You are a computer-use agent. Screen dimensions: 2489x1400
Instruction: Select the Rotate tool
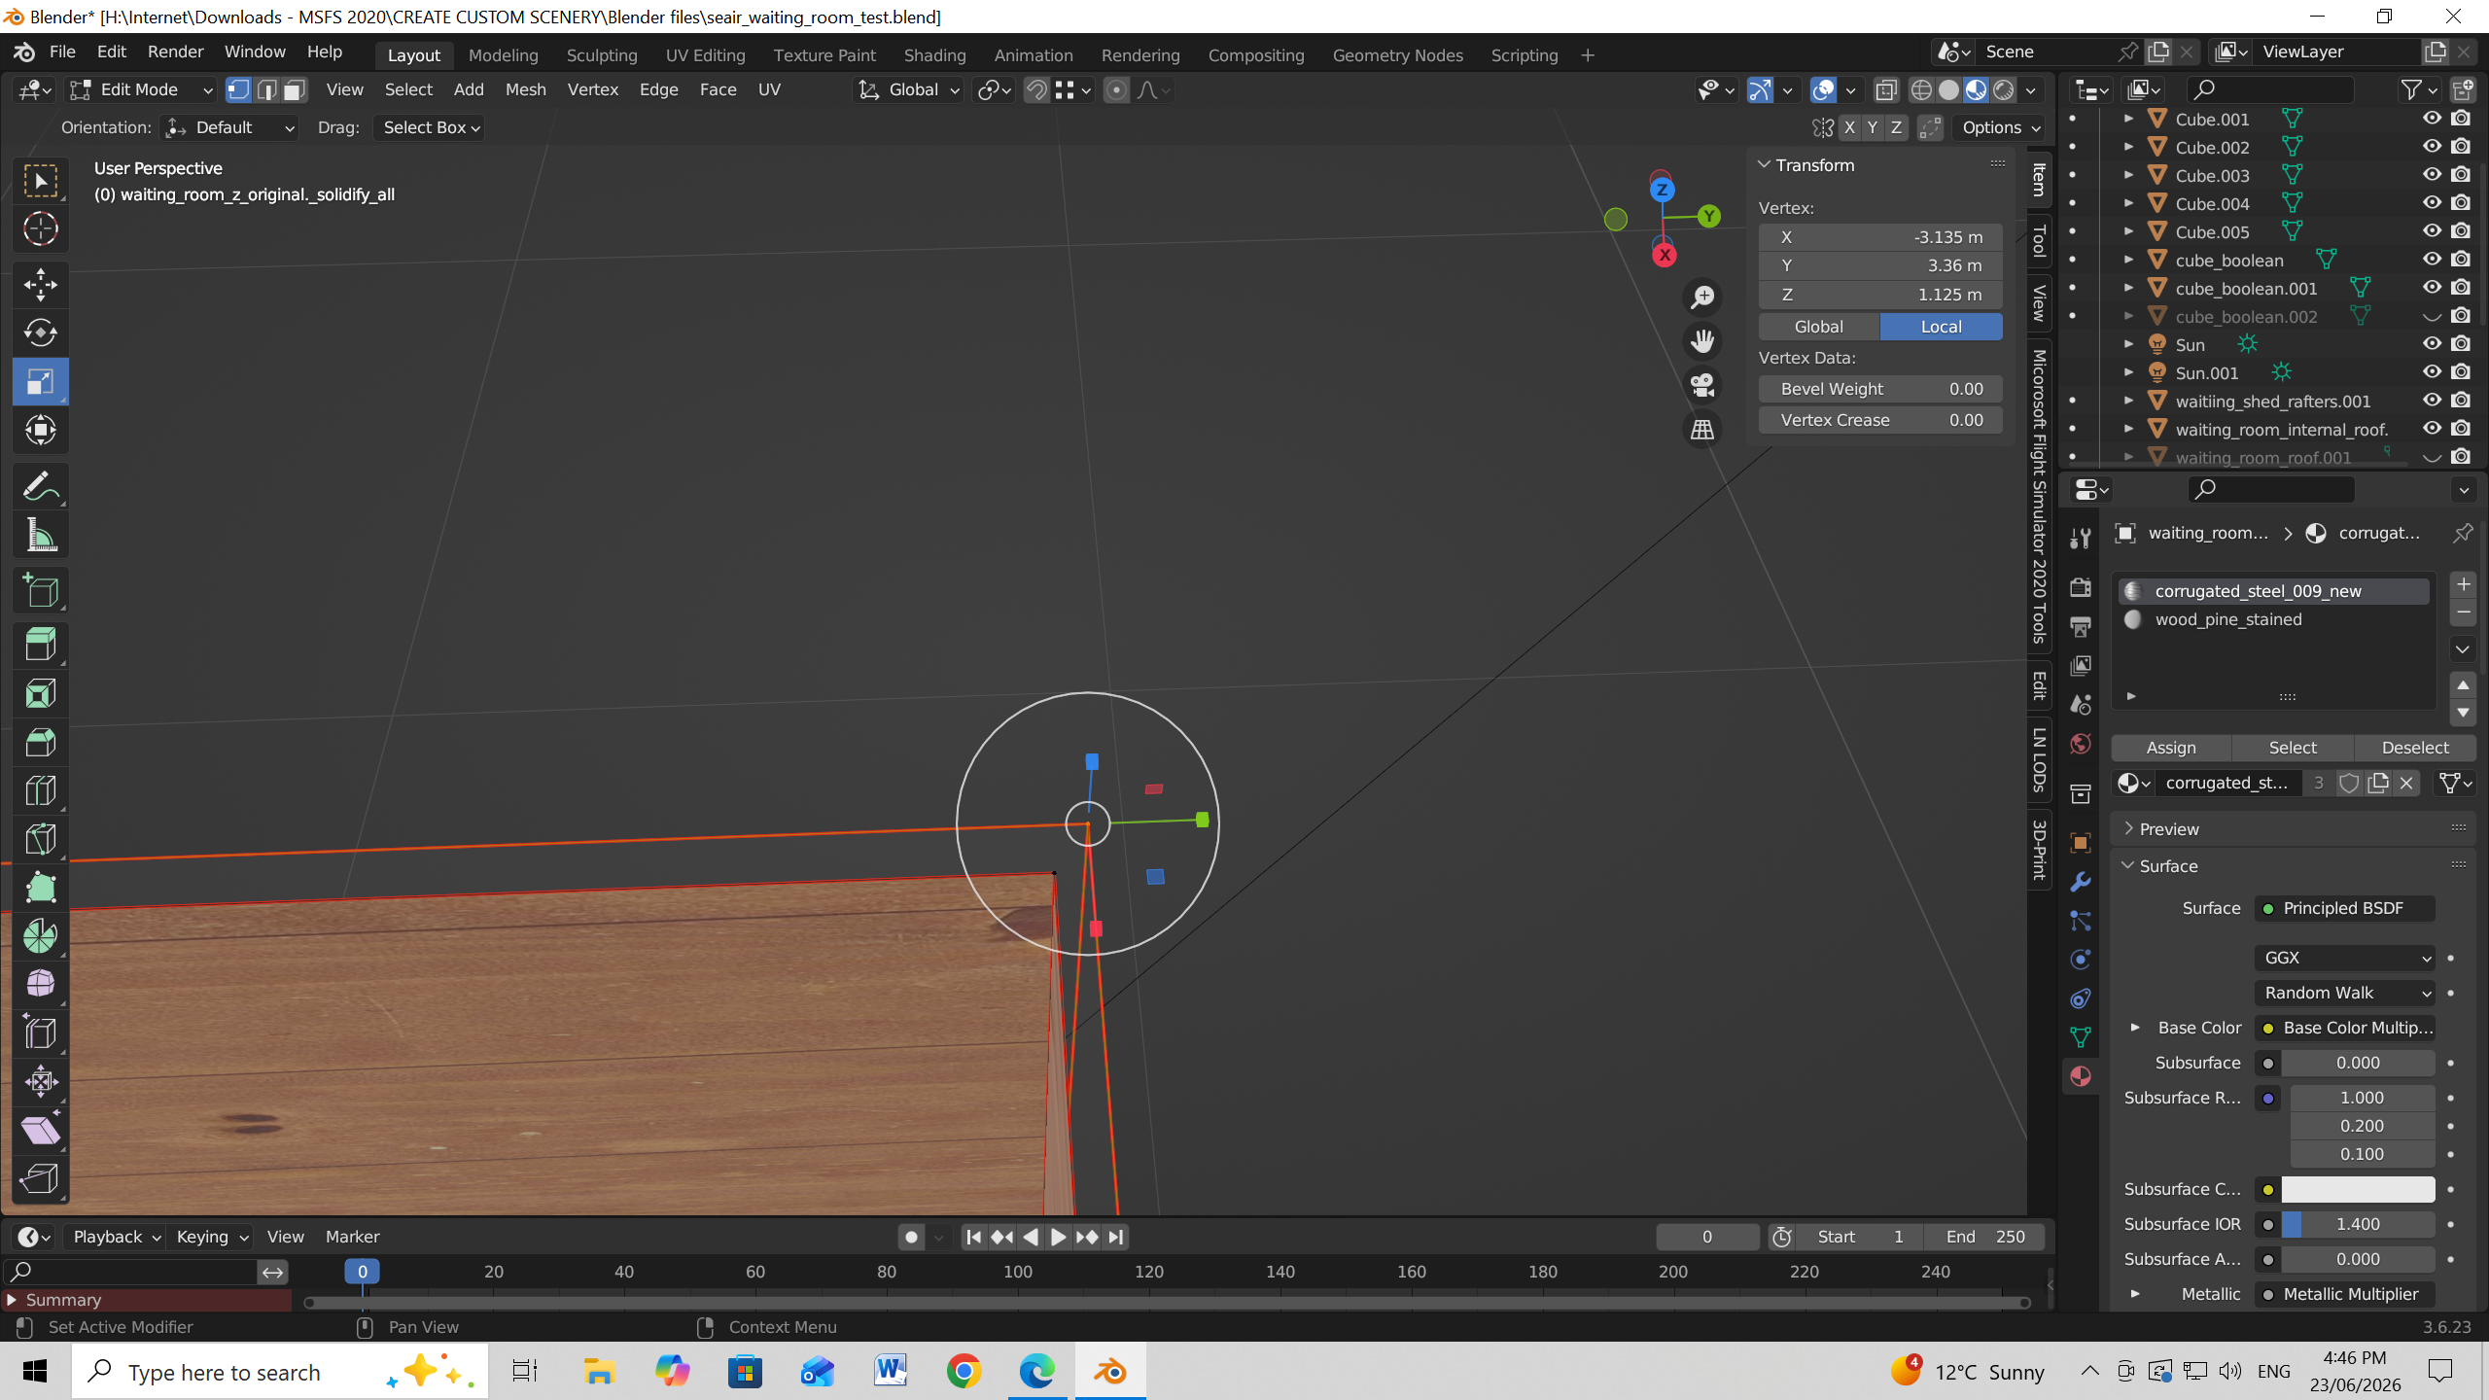[41, 333]
